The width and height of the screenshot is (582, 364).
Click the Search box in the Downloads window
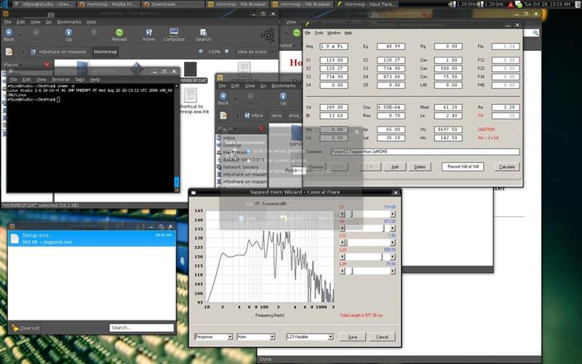[x=141, y=328]
